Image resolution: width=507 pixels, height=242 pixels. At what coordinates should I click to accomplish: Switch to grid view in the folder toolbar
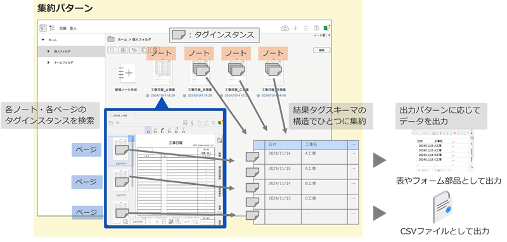click(x=123, y=50)
